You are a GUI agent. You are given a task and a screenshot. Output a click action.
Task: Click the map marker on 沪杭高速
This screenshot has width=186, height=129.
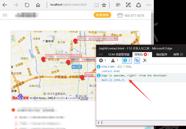tap(82, 78)
